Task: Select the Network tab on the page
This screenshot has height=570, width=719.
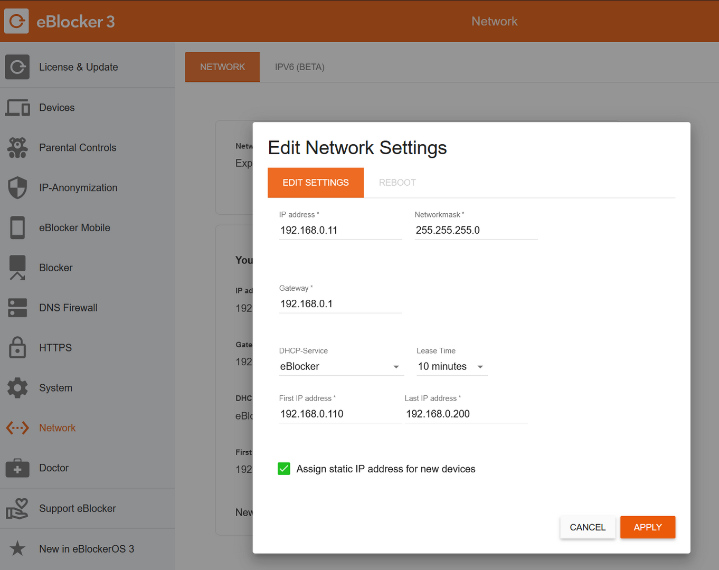Action: pos(222,67)
